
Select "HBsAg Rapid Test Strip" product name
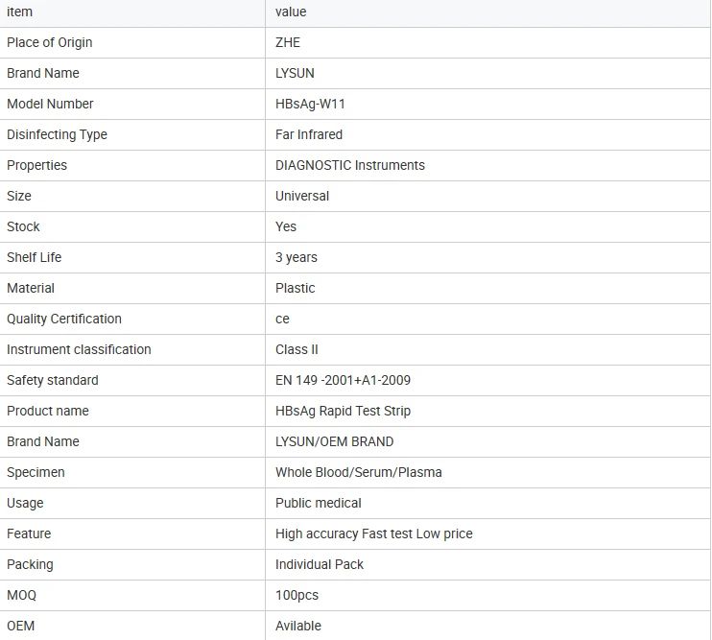[343, 411]
